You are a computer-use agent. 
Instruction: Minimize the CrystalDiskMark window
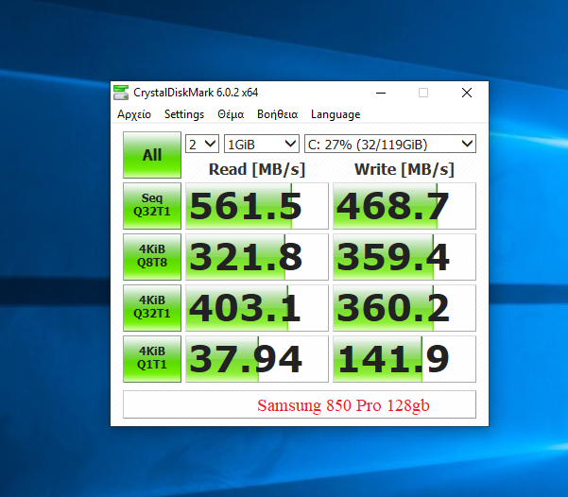381,93
